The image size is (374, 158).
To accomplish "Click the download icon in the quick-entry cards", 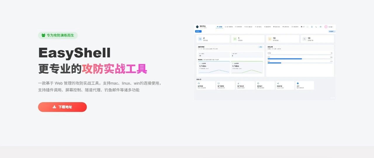I will tap(238, 83).
